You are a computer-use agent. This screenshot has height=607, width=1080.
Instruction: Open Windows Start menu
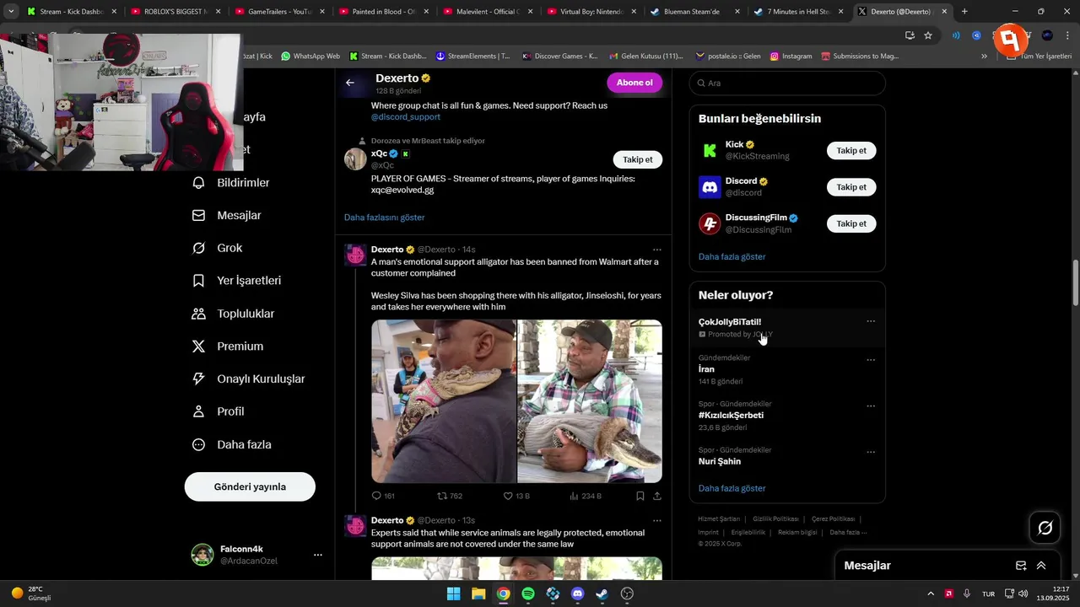[x=453, y=594]
